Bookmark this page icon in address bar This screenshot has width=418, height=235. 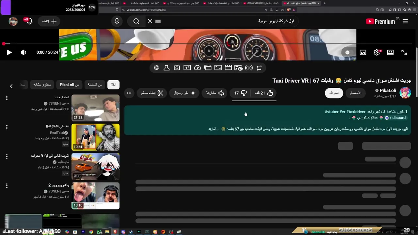[117, 10]
